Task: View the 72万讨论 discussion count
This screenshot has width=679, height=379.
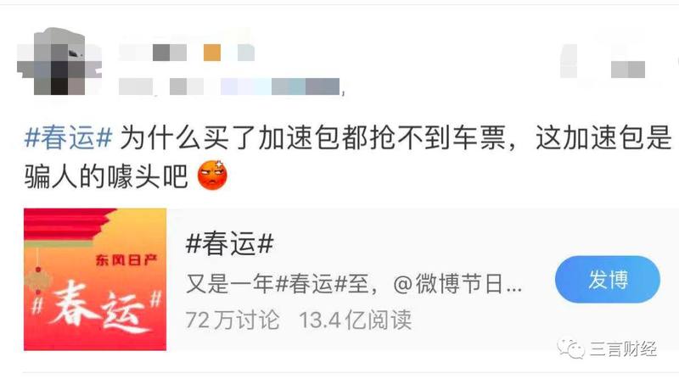Action: tap(233, 320)
